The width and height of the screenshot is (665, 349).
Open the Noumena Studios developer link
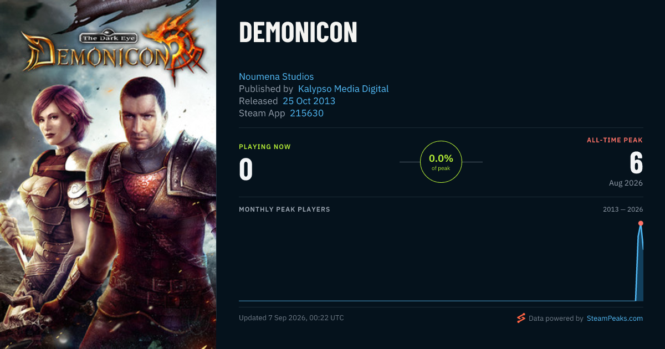click(276, 76)
